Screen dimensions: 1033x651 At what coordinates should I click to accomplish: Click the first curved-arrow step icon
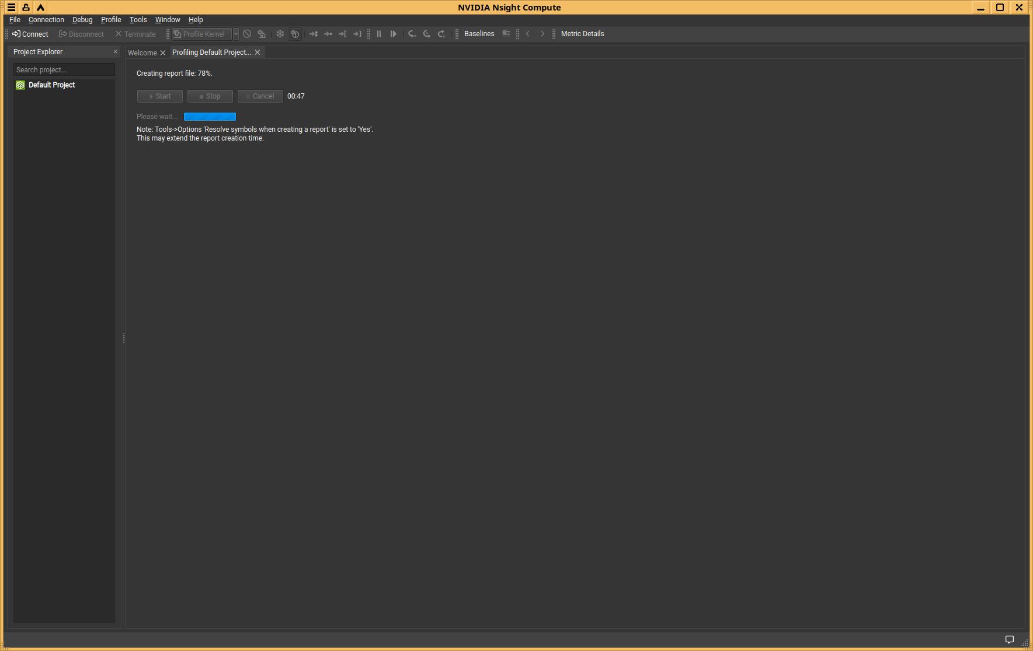click(x=412, y=34)
